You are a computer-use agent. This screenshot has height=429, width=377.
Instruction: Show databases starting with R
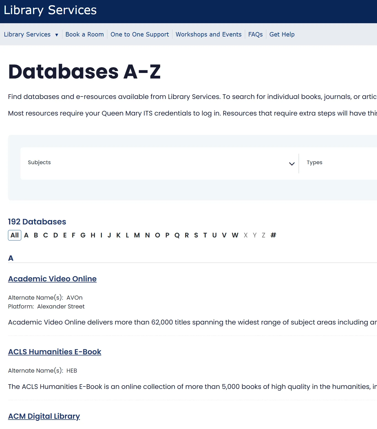click(x=187, y=235)
